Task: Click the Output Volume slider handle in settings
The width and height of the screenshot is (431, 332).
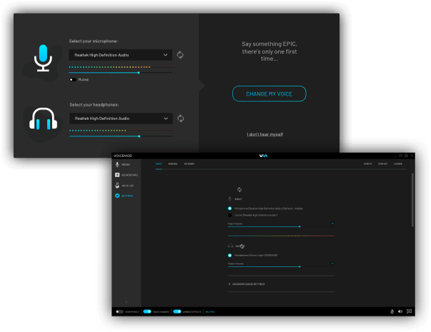Action: point(299,266)
